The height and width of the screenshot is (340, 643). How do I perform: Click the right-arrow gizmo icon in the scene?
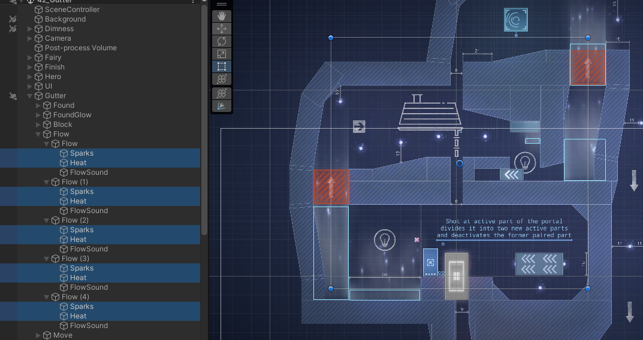359,126
